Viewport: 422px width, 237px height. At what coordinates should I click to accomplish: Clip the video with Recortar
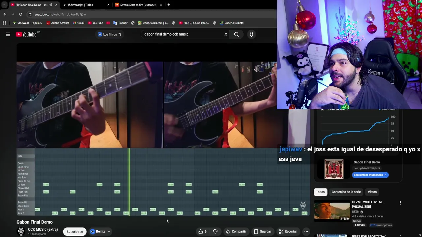point(288,231)
